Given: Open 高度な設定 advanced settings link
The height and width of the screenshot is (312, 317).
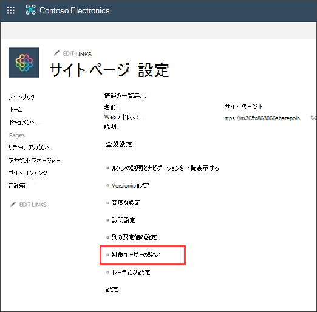Looking at the screenshot, I should coord(126,203).
